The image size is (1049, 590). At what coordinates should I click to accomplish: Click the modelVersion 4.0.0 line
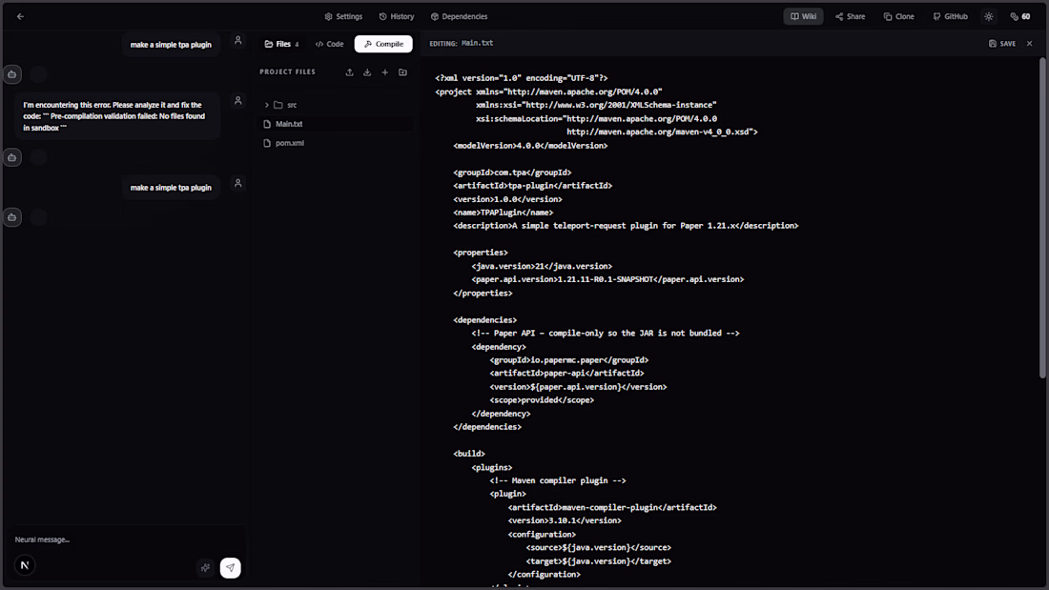click(530, 146)
